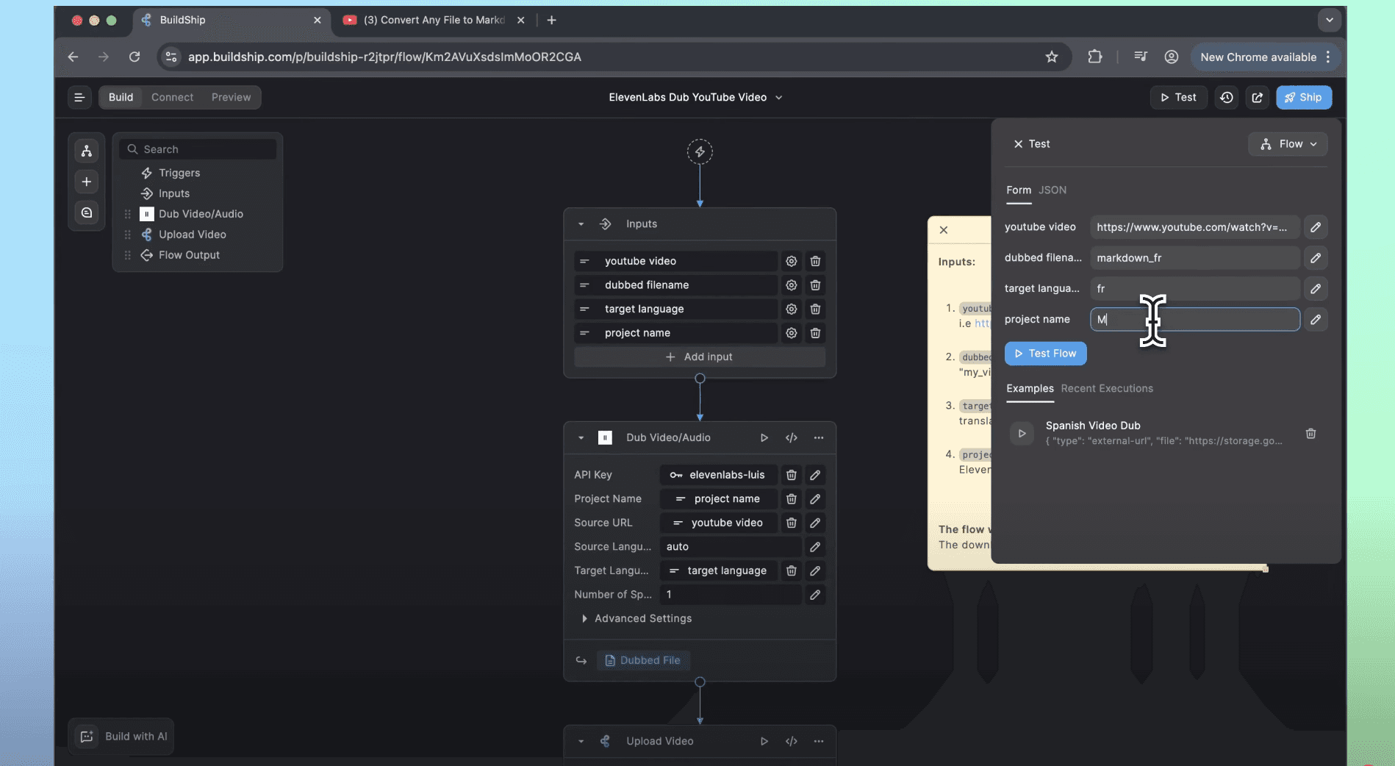Open the Flow dropdown in Test panel
The width and height of the screenshot is (1395, 766).
click(x=1288, y=144)
